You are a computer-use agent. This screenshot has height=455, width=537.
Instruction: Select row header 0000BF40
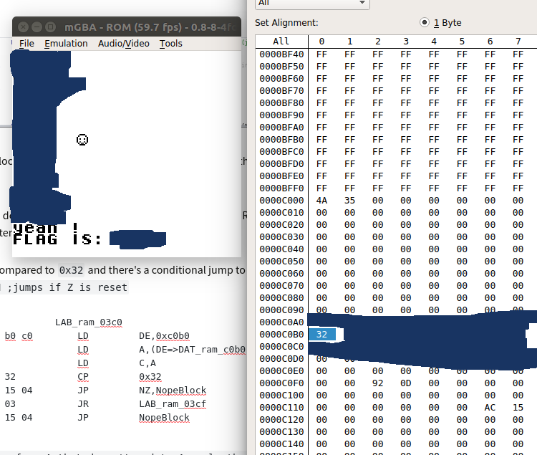(281, 54)
